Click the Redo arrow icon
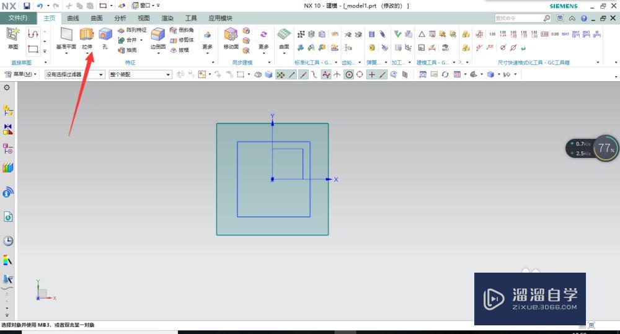This screenshot has height=334, width=620. [56, 6]
